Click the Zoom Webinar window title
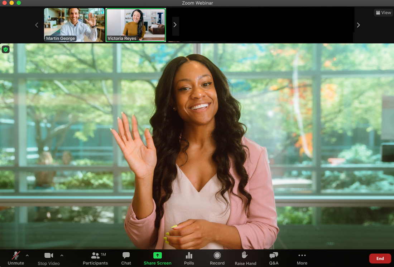The image size is (394, 267). click(197, 3)
